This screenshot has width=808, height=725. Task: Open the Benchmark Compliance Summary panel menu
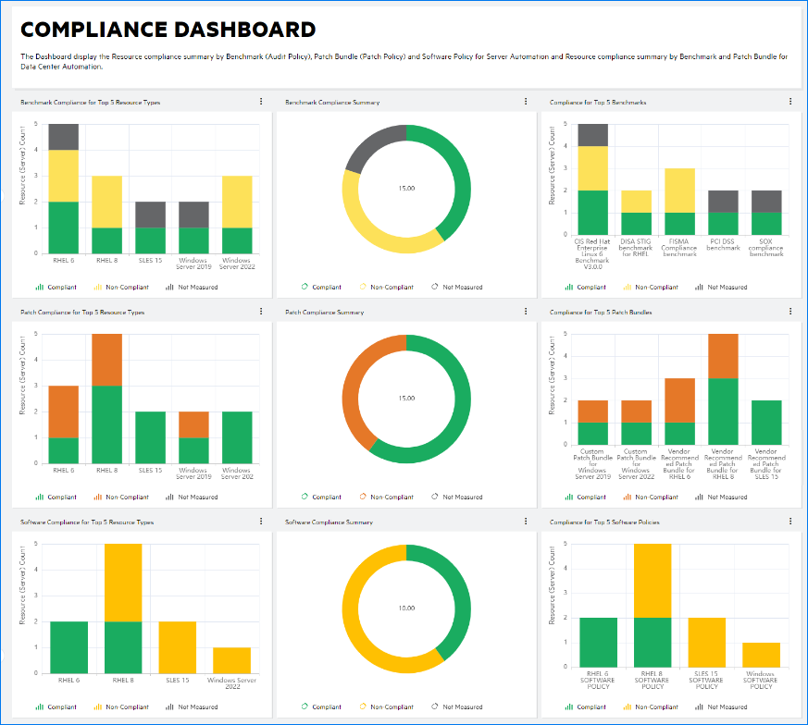(x=524, y=102)
